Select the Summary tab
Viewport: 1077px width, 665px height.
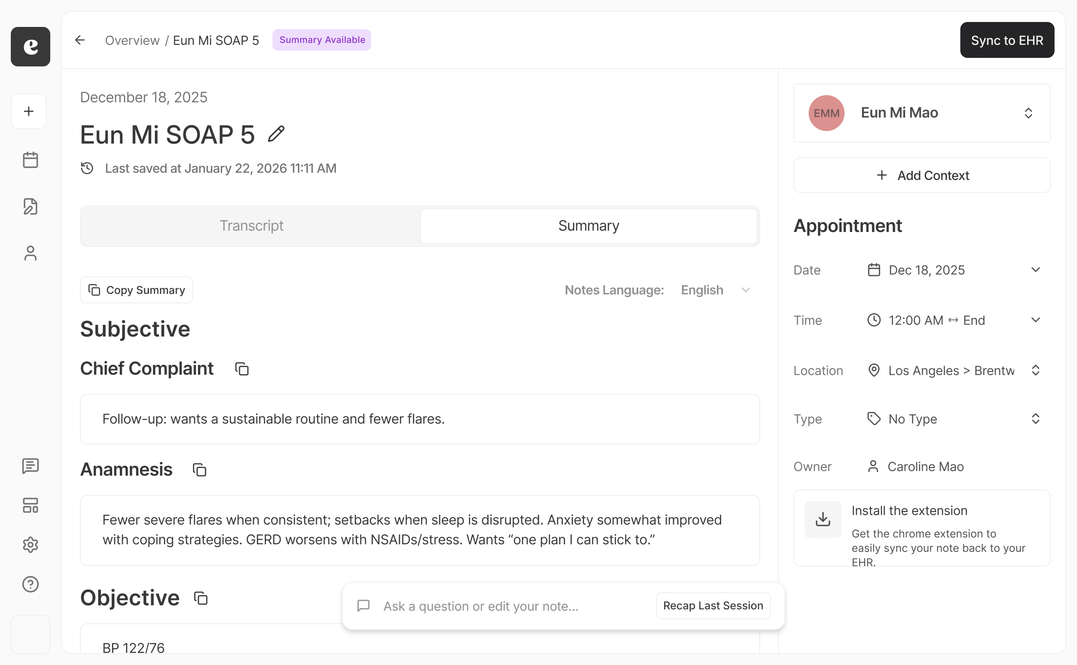pos(589,226)
